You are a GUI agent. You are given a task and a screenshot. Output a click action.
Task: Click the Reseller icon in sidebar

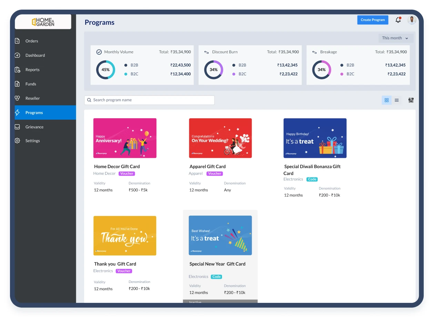point(18,98)
